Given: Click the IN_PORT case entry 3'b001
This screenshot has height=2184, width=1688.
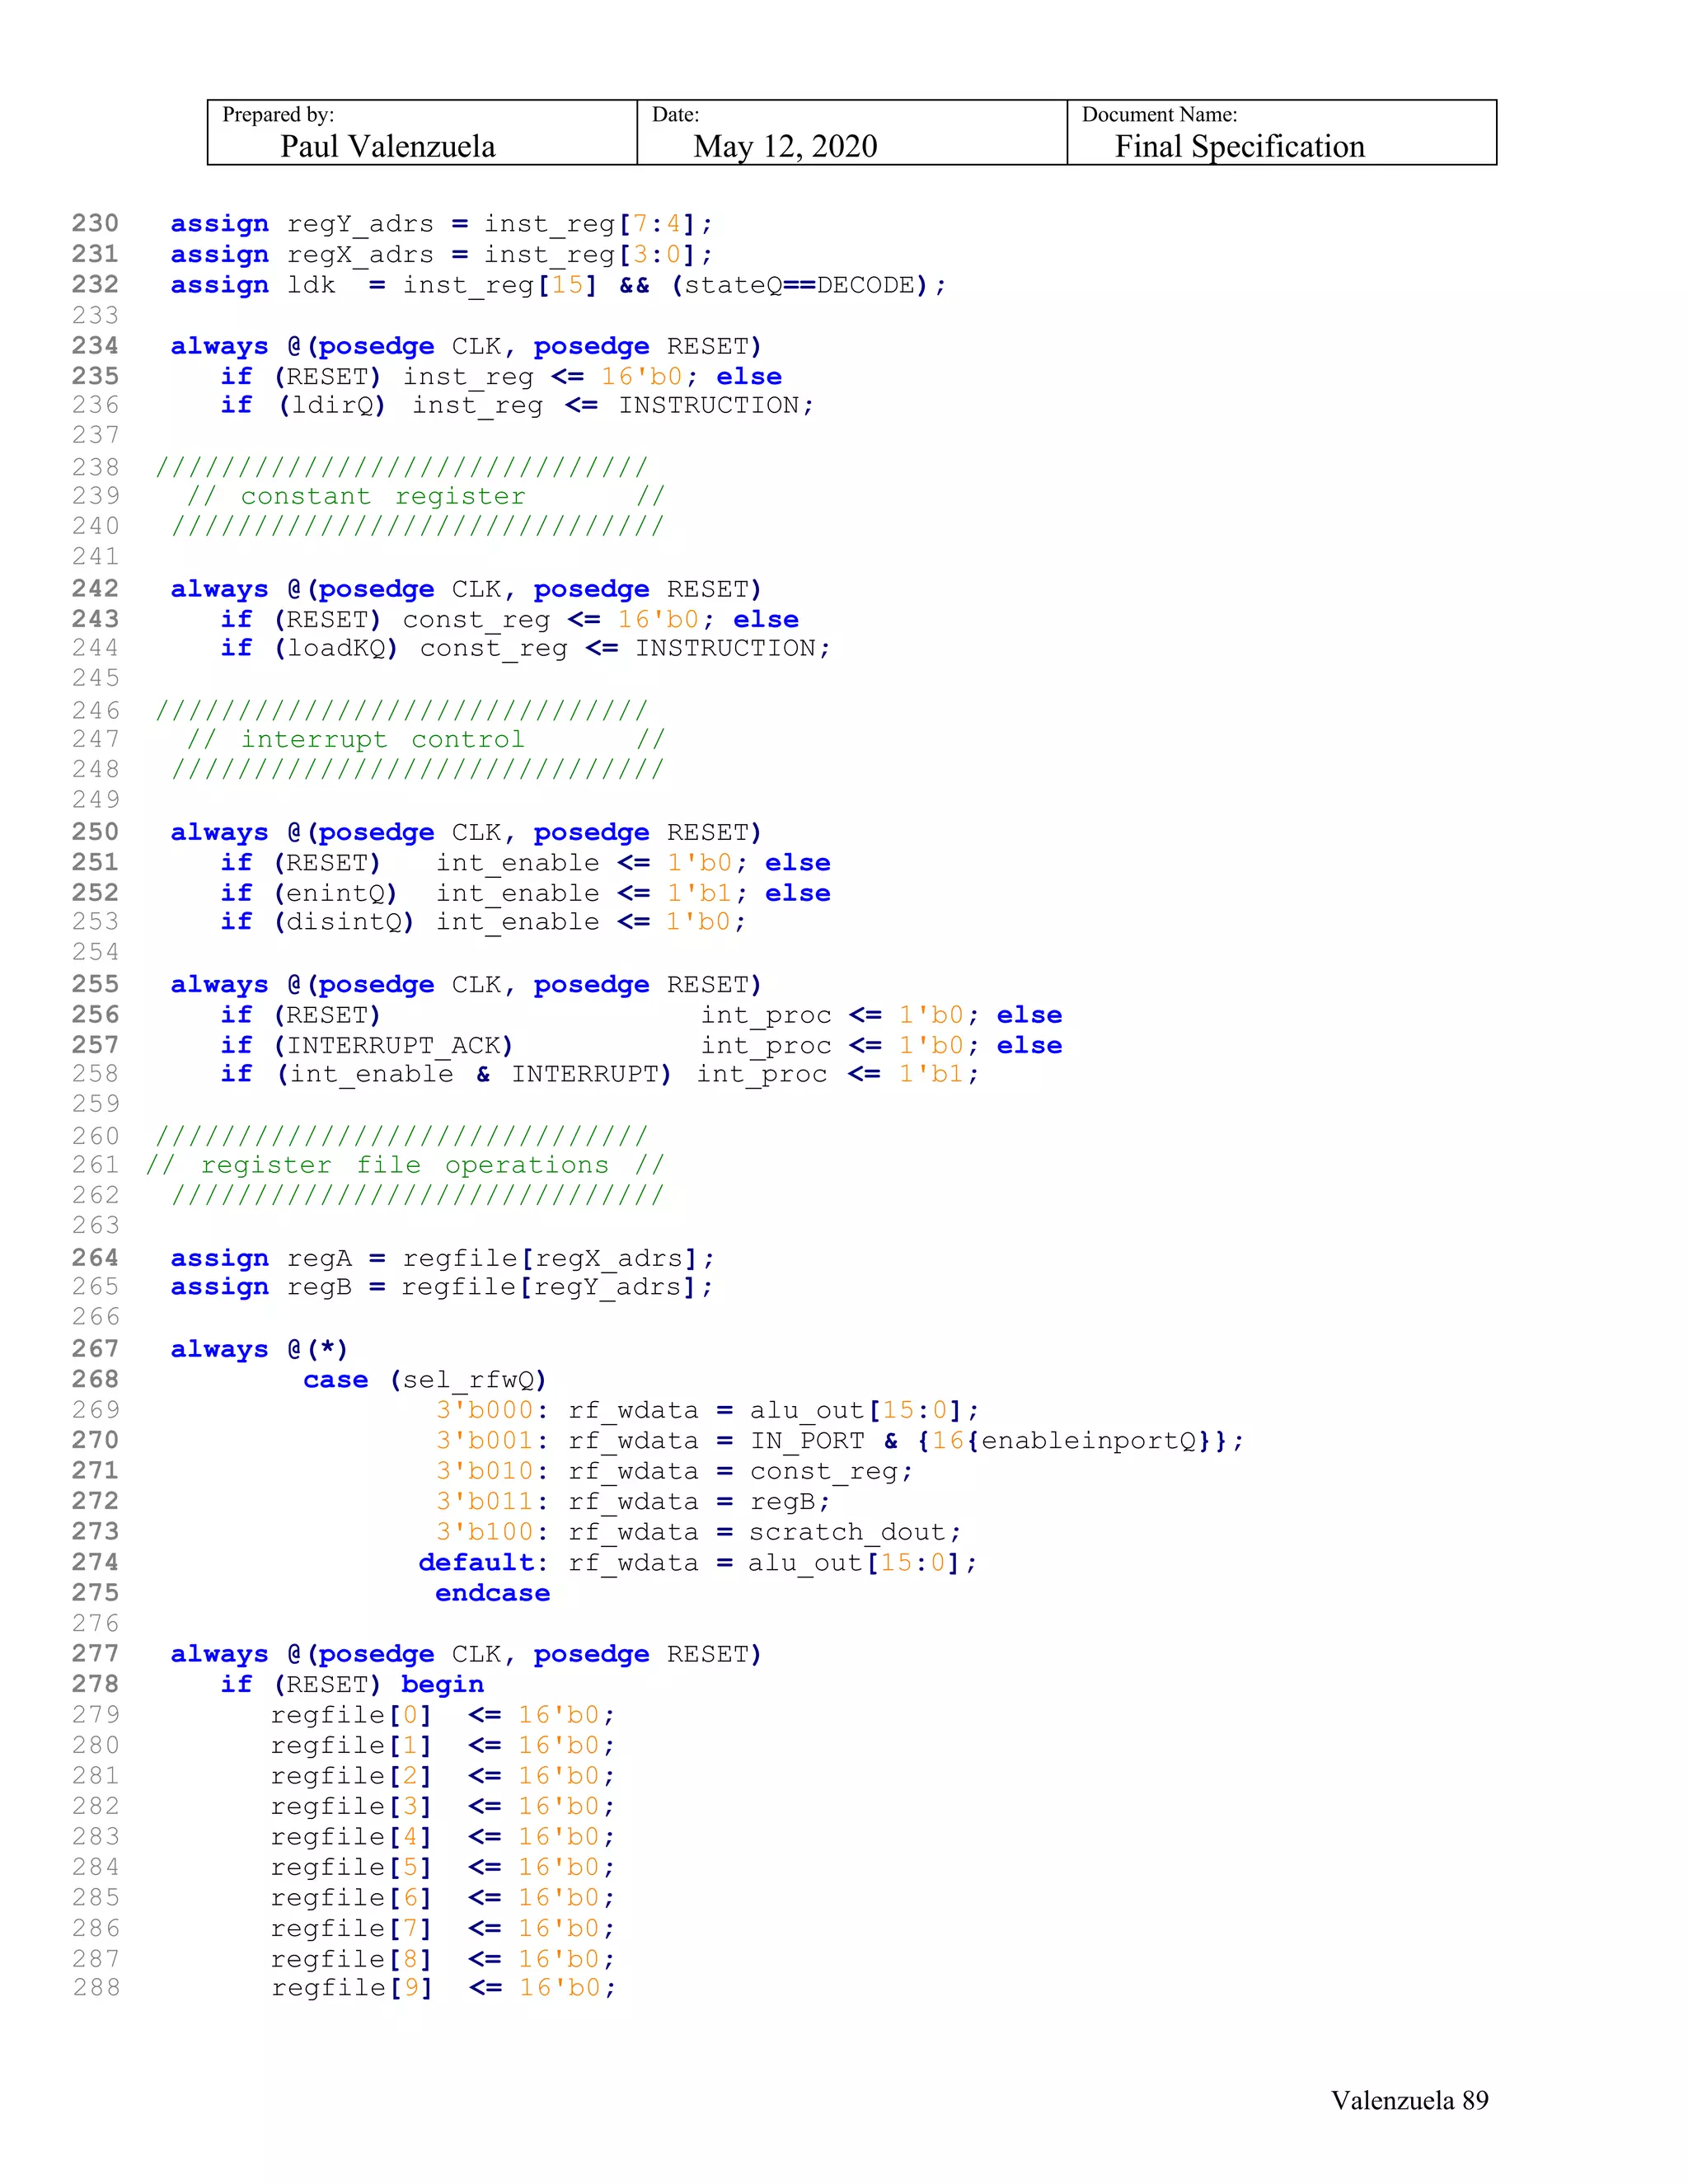Looking at the screenshot, I should click(840, 1441).
